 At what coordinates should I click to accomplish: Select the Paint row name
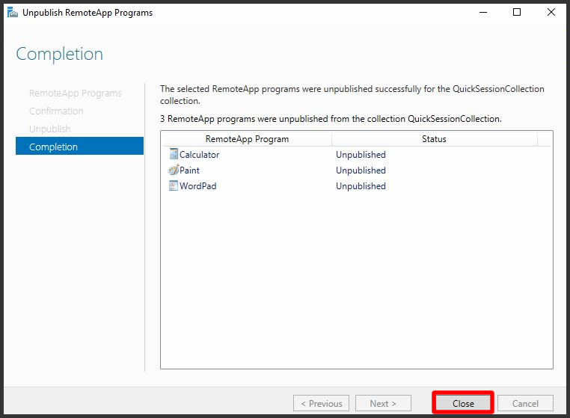[x=189, y=170]
